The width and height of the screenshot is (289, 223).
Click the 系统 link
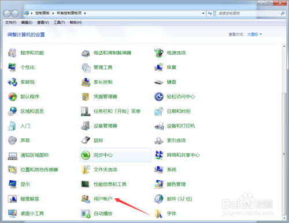click(x=172, y=169)
